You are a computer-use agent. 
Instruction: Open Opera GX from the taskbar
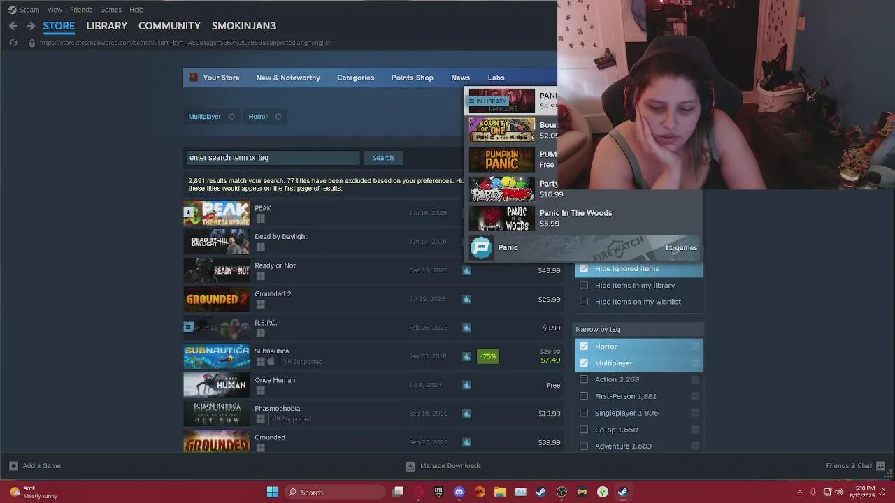pos(418,492)
